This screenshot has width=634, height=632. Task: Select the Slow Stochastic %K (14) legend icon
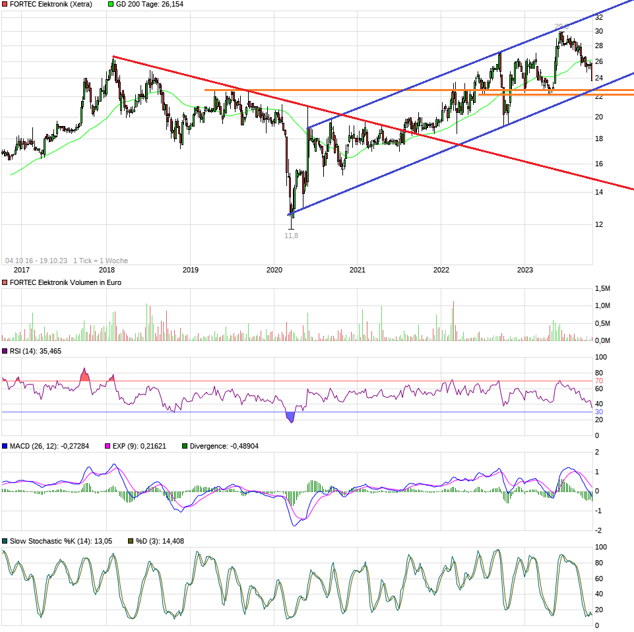tap(5, 540)
